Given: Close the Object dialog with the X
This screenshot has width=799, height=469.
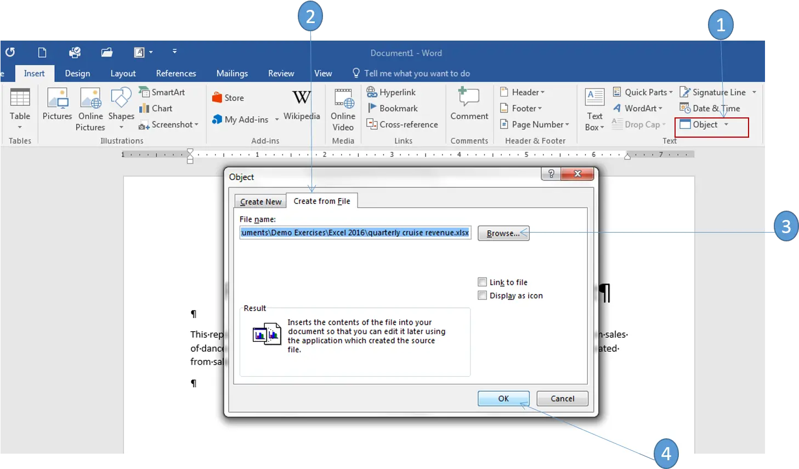Looking at the screenshot, I should coord(577,174).
